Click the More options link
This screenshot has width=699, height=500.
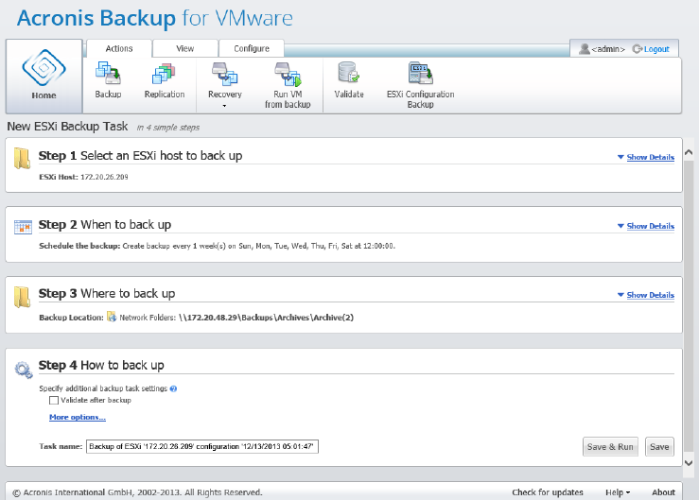(78, 417)
